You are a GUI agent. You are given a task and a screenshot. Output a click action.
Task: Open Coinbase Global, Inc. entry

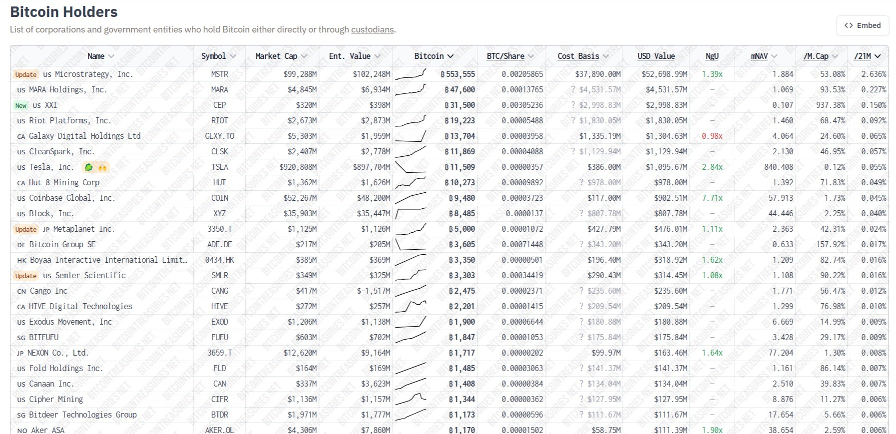tap(72, 198)
